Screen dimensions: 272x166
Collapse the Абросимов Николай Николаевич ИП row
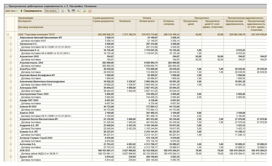pyautogui.click(x=11, y=38)
